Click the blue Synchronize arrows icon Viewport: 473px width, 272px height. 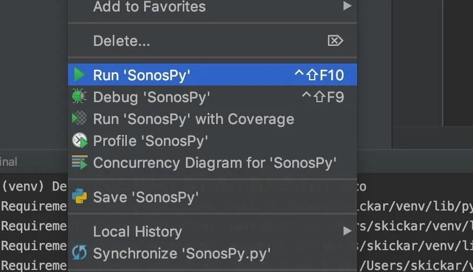[79, 253]
